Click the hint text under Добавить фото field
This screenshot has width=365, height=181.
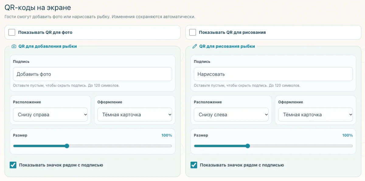click(x=66, y=86)
